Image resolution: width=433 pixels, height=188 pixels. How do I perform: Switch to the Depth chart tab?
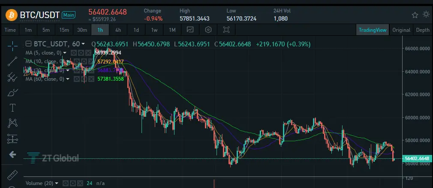(423, 30)
